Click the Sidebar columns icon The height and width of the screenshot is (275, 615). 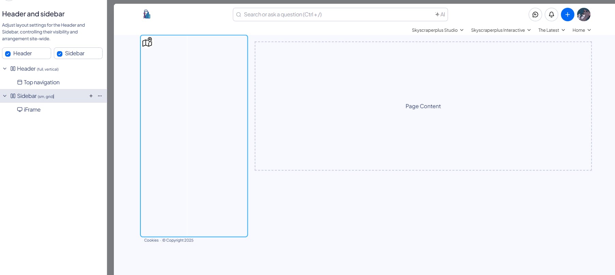(x=13, y=96)
